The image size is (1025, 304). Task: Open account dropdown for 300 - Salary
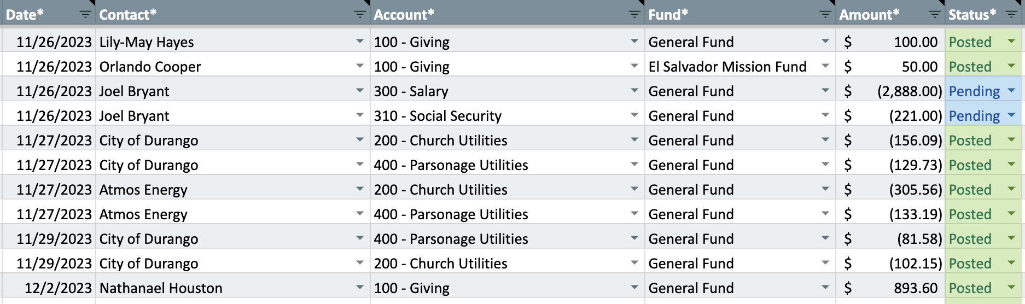[634, 91]
